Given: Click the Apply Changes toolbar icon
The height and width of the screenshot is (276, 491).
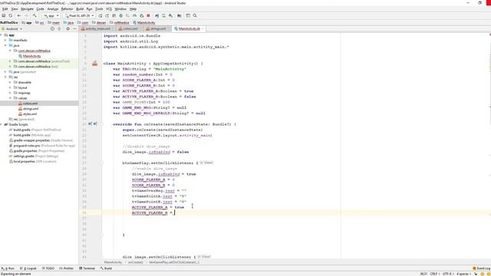Looking at the screenshot, I should (x=107, y=15).
